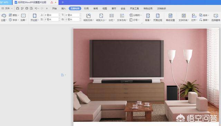Click the 分栏 columns button
This screenshot has width=221, height=126.
tap(112, 18)
